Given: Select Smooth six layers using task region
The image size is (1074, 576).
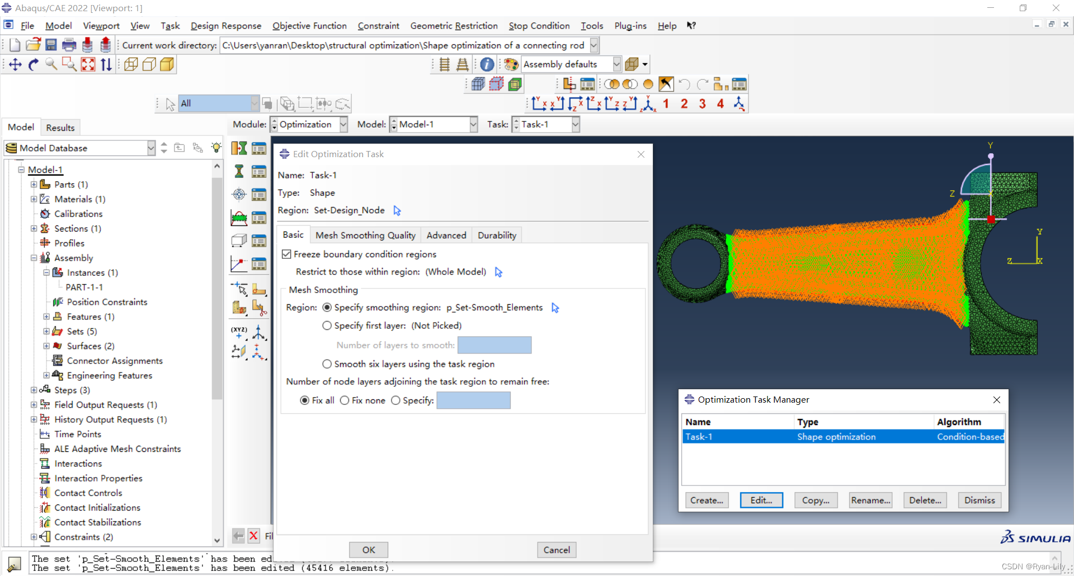Looking at the screenshot, I should coord(327,364).
